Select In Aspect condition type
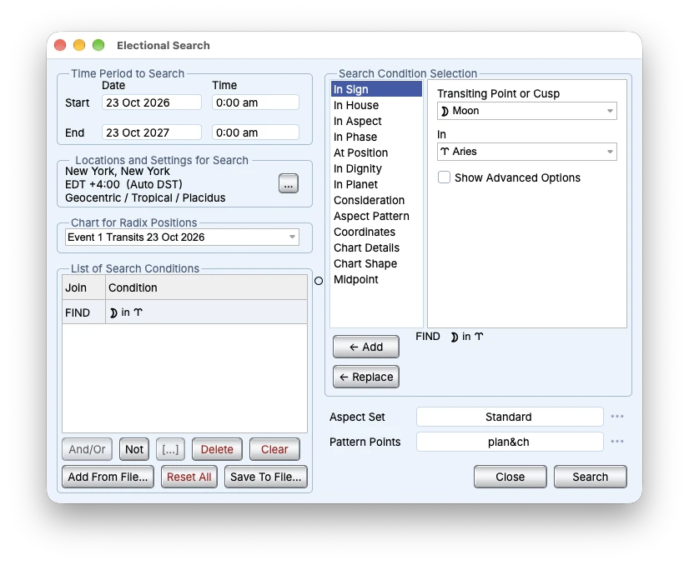Viewport: 689px width, 565px height. pyautogui.click(x=376, y=121)
